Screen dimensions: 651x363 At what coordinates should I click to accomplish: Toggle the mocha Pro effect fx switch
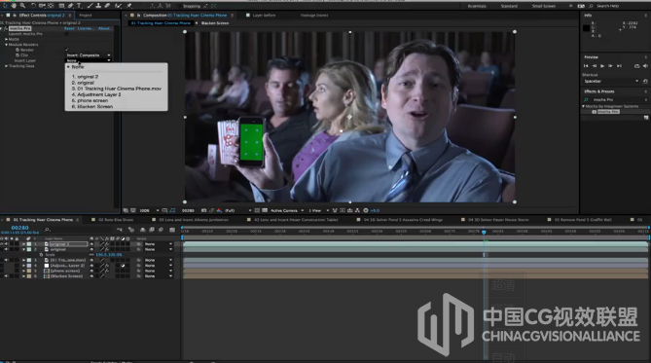coord(6,28)
